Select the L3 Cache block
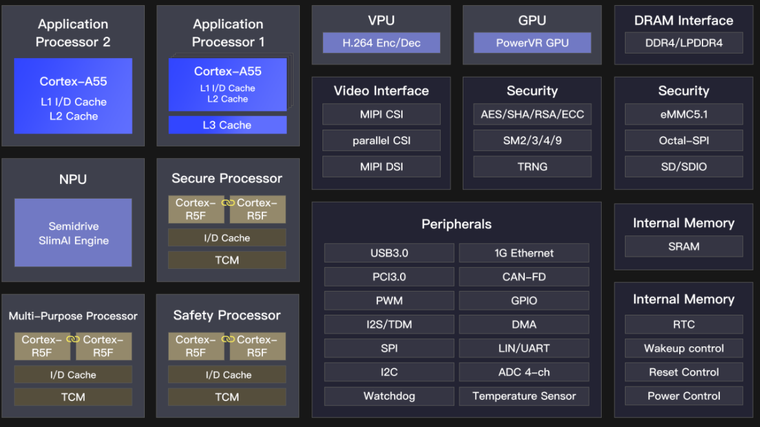760x427 pixels. pyautogui.click(x=227, y=125)
